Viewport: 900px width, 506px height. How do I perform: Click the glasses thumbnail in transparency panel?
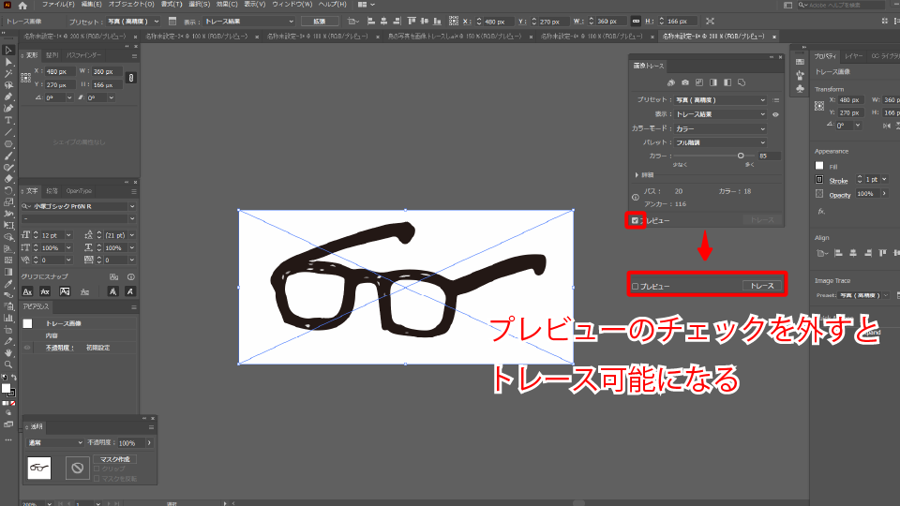pos(39,469)
